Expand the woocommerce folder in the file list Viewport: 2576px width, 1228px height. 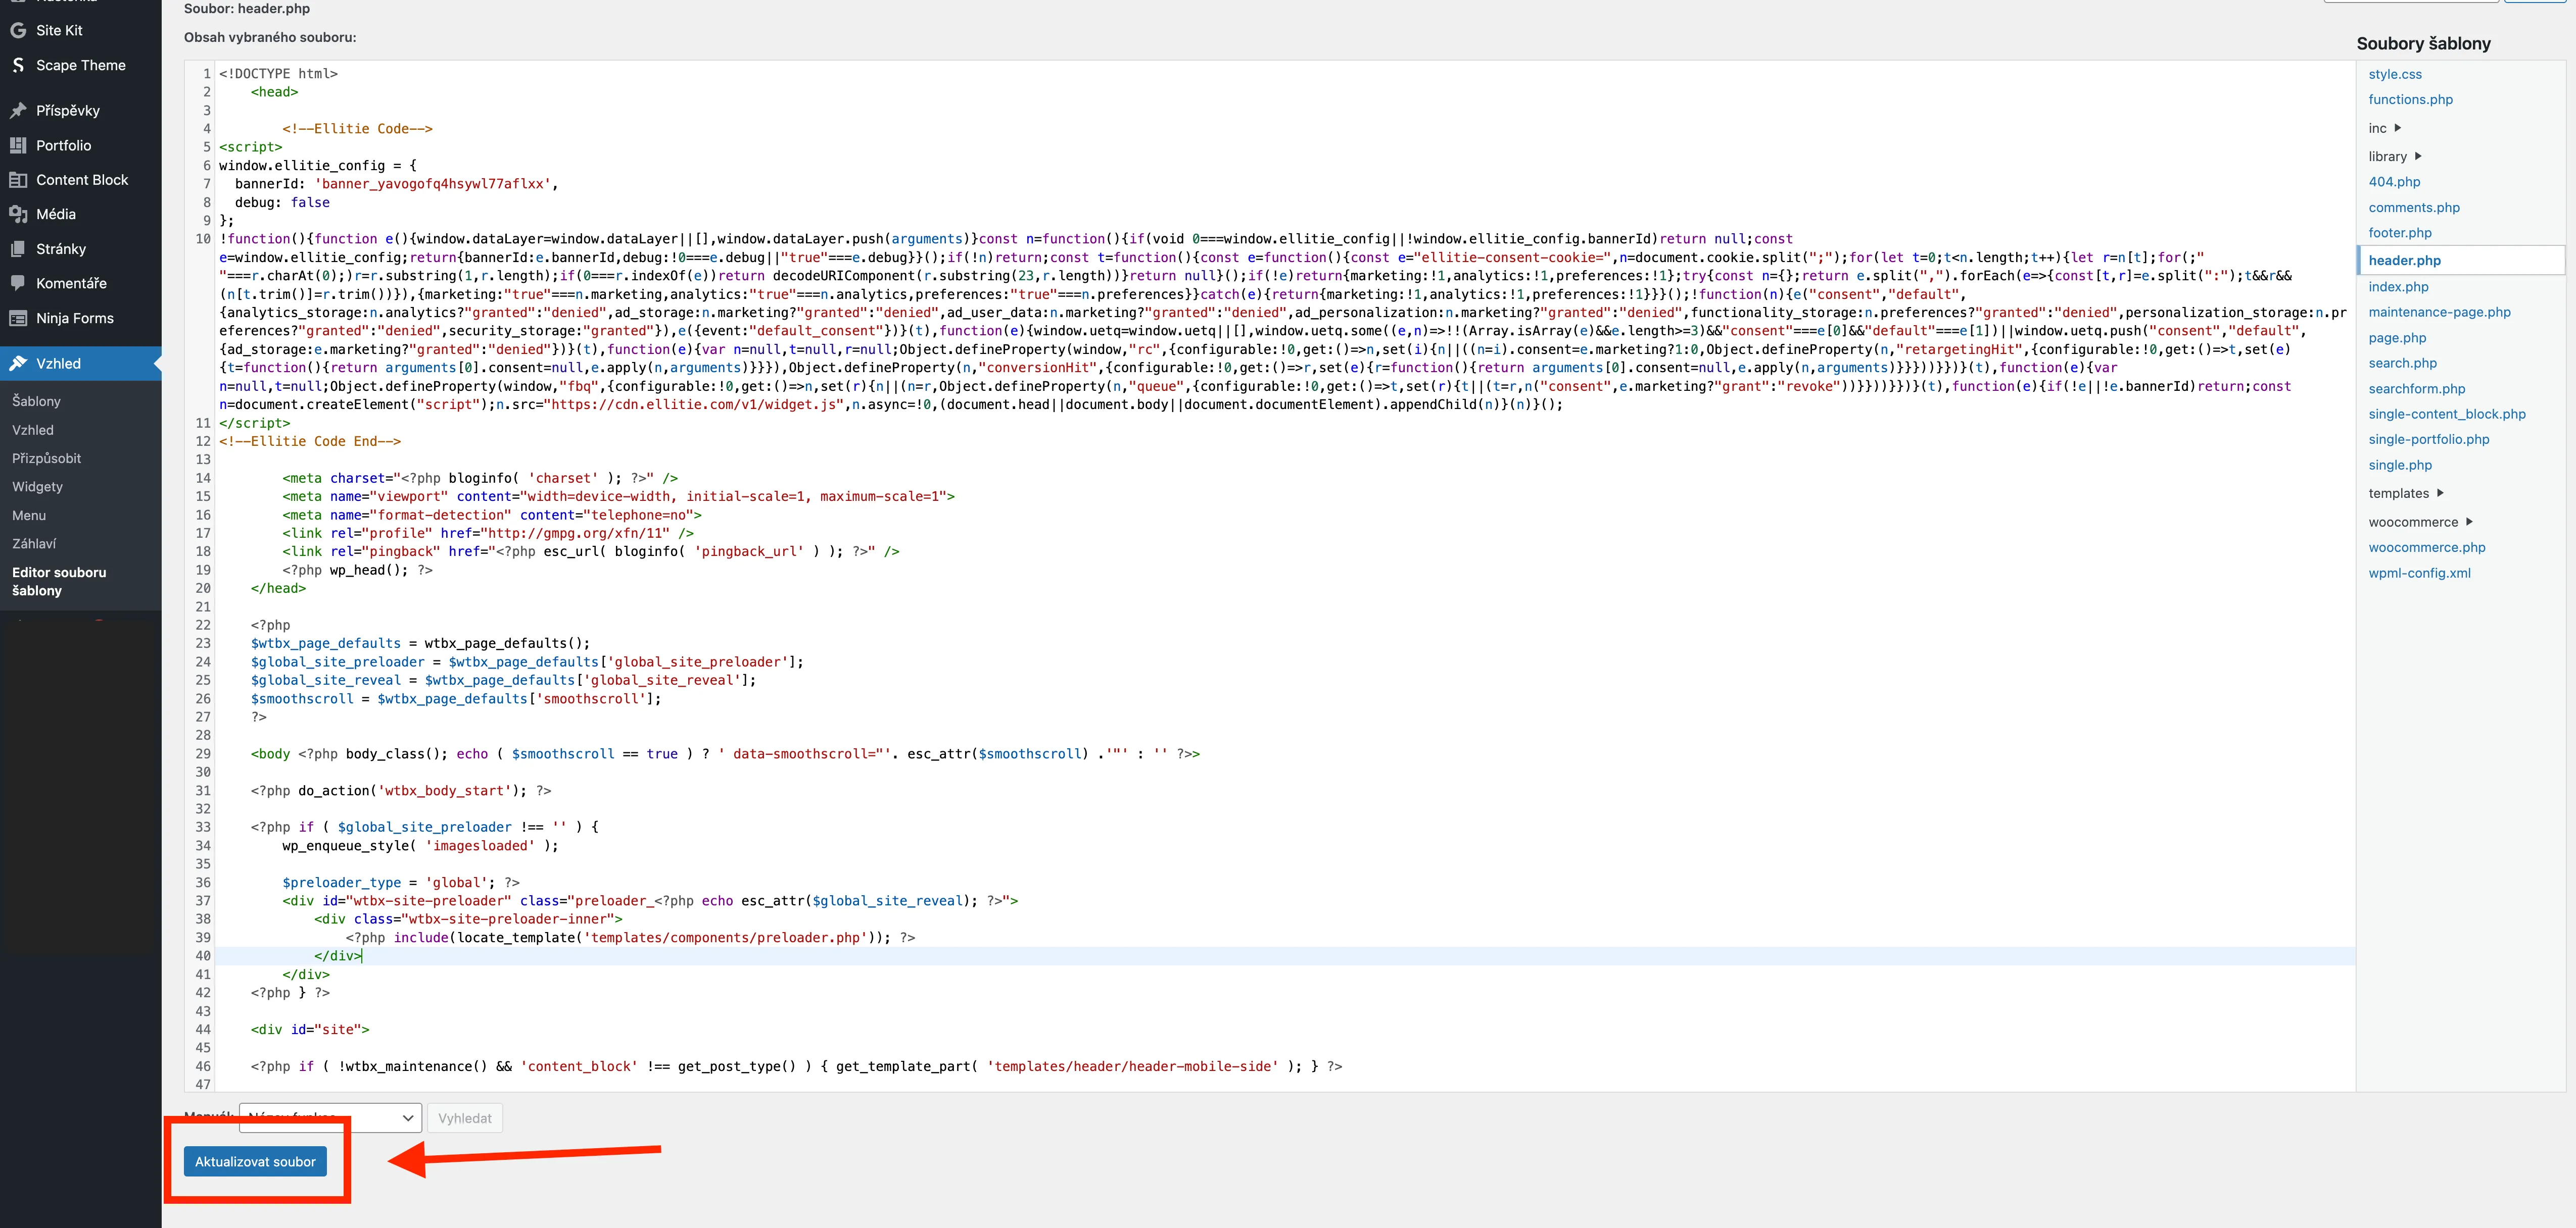(x=2414, y=522)
